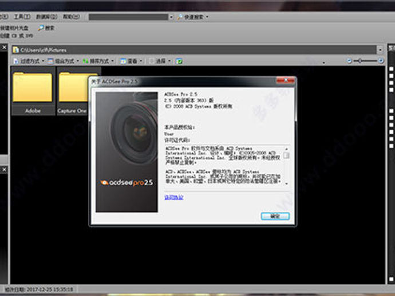Select the Adobe folder thumbnail
Screen dimensions: 395x296
pyautogui.click(x=33, y=91)
